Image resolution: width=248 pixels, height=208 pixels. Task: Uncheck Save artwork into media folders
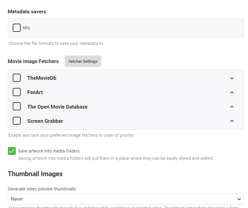pyautogui.click(x=12, y=151)
